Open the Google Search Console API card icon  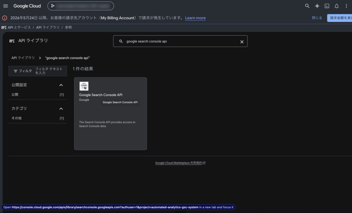84,86
